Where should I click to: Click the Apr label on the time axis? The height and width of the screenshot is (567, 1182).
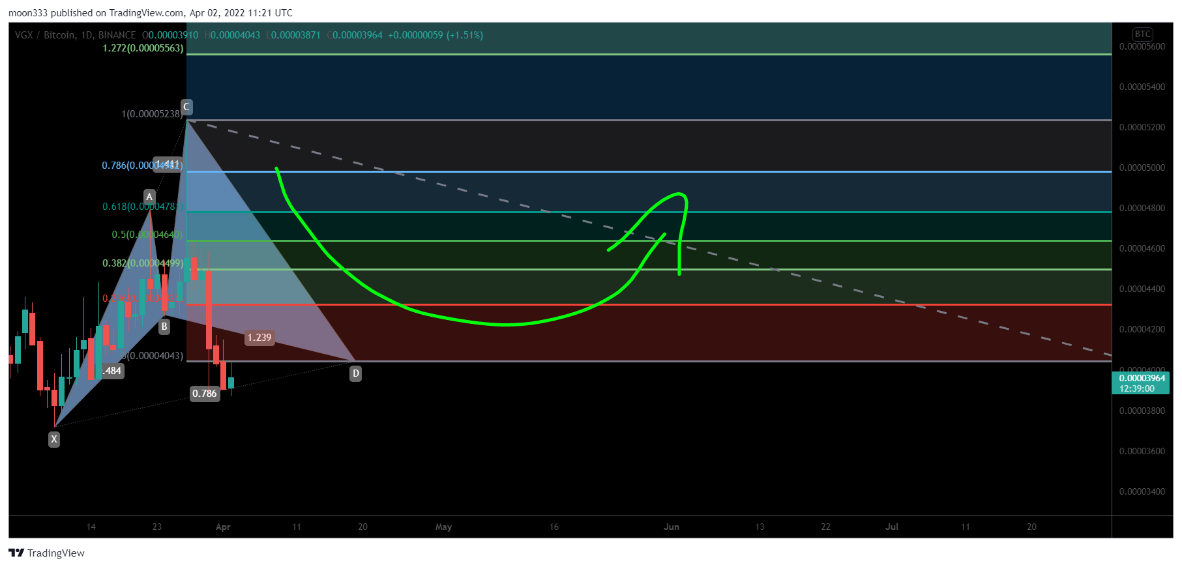pos(223,527)
